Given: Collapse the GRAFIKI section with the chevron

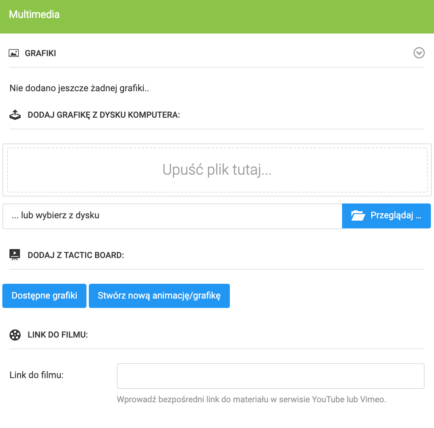Looking at the screenshot, I should click(x=419, y=53).
